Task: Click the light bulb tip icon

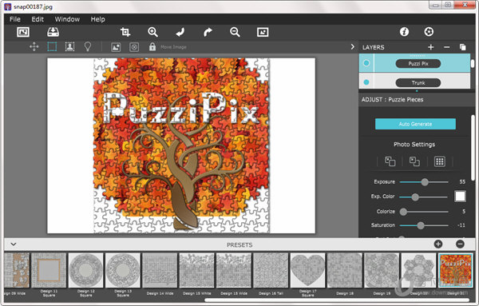Action: point(88,47)
